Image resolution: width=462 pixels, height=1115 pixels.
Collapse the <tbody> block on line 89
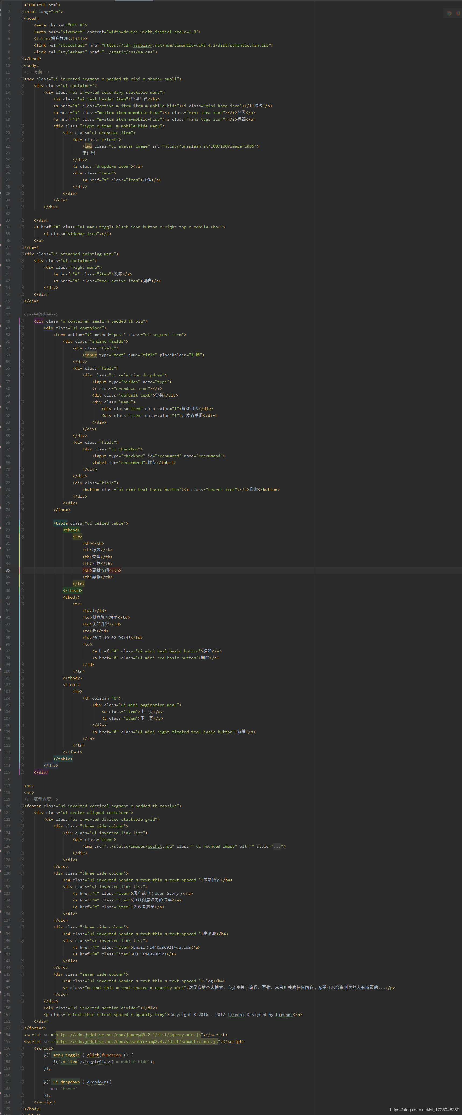coord(22,597)
